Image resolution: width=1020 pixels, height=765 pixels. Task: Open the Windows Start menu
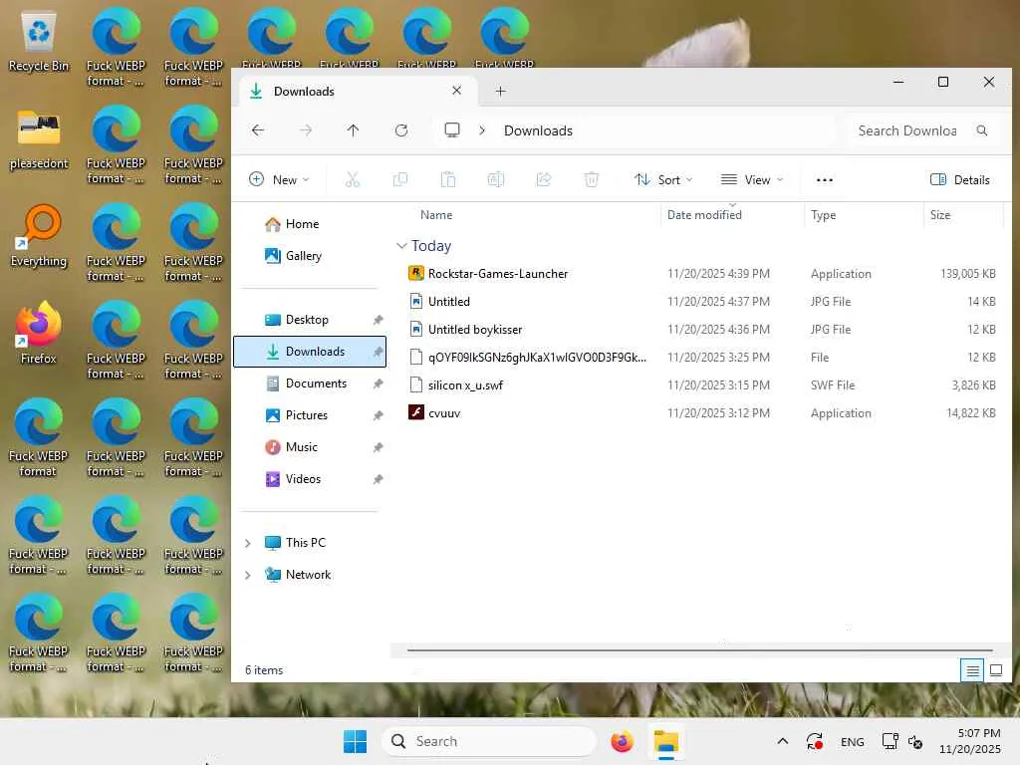[x=356, y=741]
